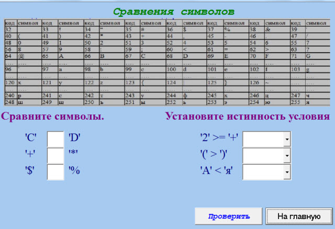Click table cell with code 103
This screenshot has width=335, height=229.
click(x=298, y=70)
